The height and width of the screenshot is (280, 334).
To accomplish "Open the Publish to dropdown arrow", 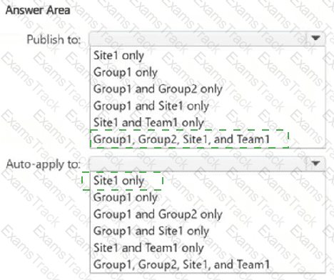I will 315,38.
